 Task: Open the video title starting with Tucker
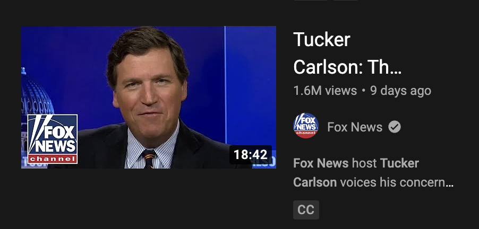point(347,54)
